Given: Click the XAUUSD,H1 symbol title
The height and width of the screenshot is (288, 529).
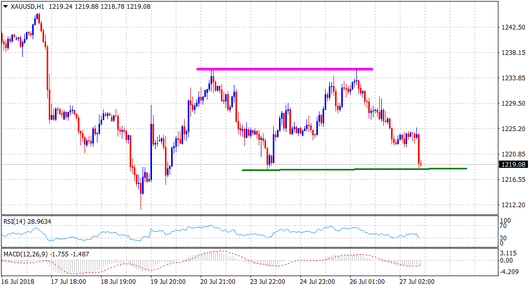Looking at the screenshot, I should (27, 6).
